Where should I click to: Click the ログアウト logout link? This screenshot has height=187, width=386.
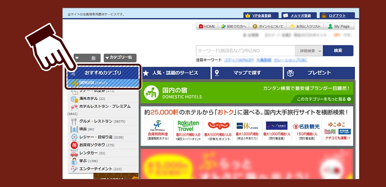point(337,16)
